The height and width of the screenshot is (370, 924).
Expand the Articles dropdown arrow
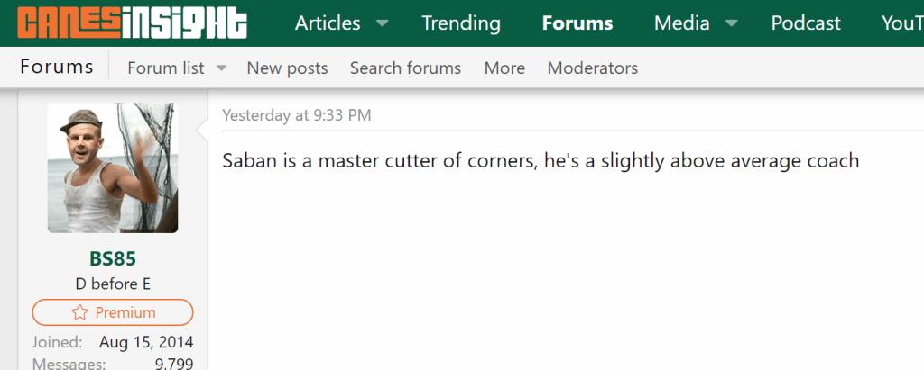coord(383,23)
